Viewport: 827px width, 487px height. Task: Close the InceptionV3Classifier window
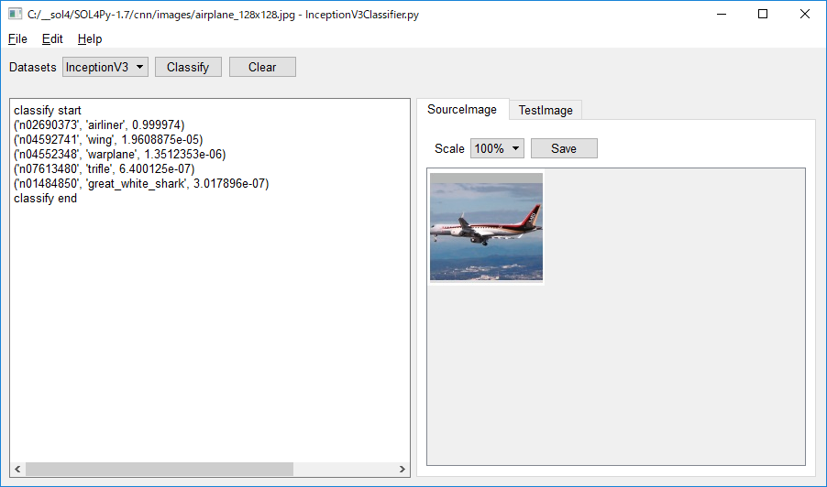coord(804,15)
